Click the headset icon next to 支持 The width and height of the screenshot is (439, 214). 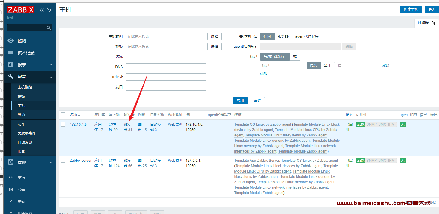[11, 178]
